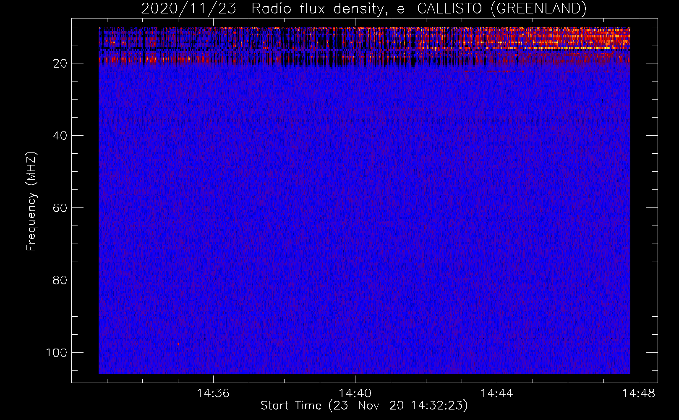Click the 80 frequency tick label

tap(60, 280)
